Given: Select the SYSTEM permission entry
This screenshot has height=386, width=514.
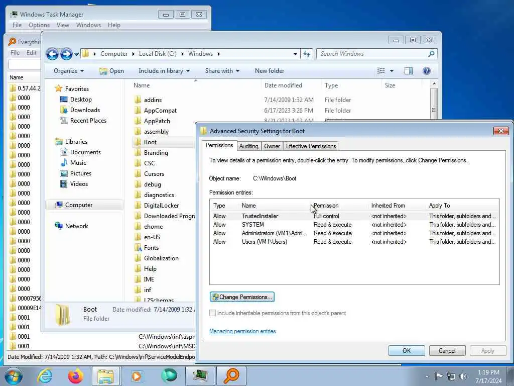Looking at the screenshot, I should pos(354,225).
